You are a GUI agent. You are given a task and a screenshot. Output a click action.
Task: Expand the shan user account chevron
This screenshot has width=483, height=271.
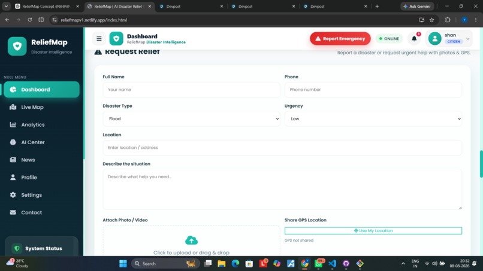tap(468, 39)
